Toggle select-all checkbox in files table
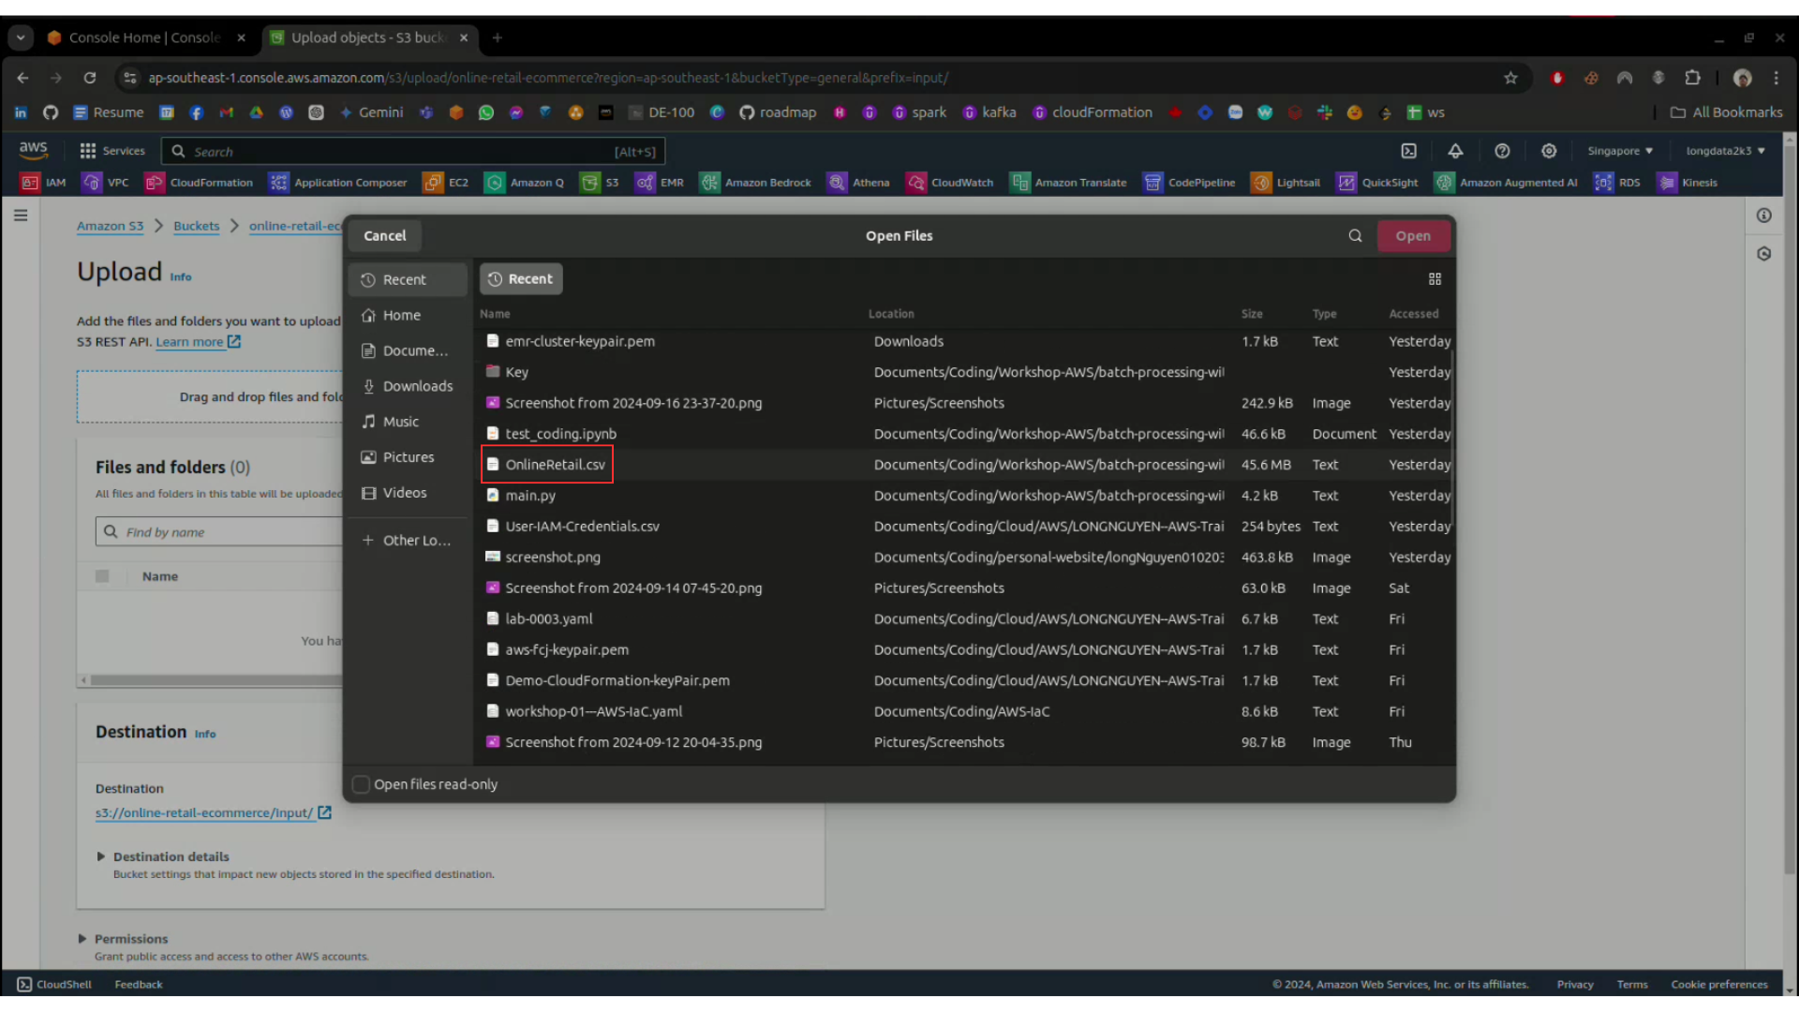Image resolution: width=1799 pixels, height=1012 pixels. [x=102, y=576]
